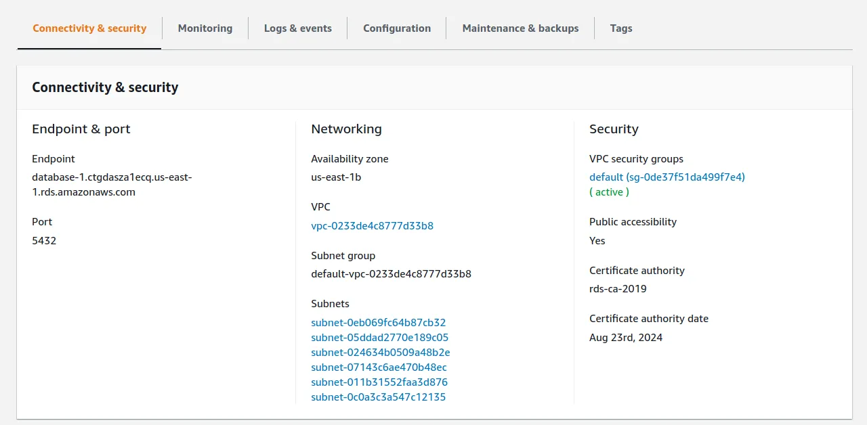Click subnet-05ddad2770e189c05 link
867x425 pixels.
tap(379, 338)
